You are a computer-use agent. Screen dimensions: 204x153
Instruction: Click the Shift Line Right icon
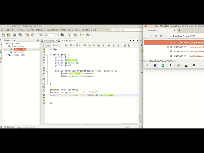click(x=129, y=45)
